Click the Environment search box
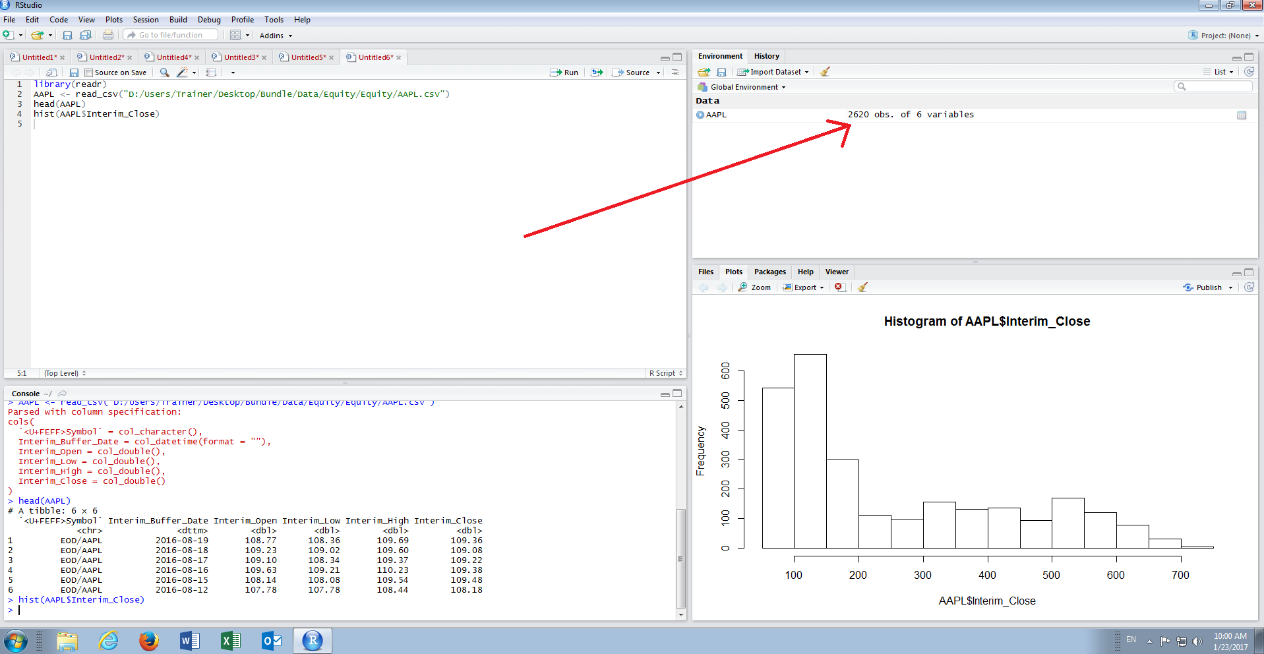The height and width of the screenshot is (654, 1264). coord(1213,86)
